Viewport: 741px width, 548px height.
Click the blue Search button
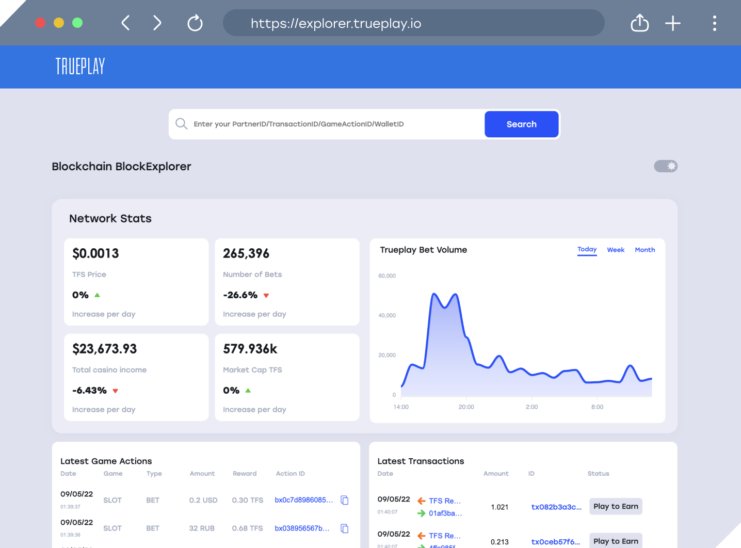tap(522, 124)
